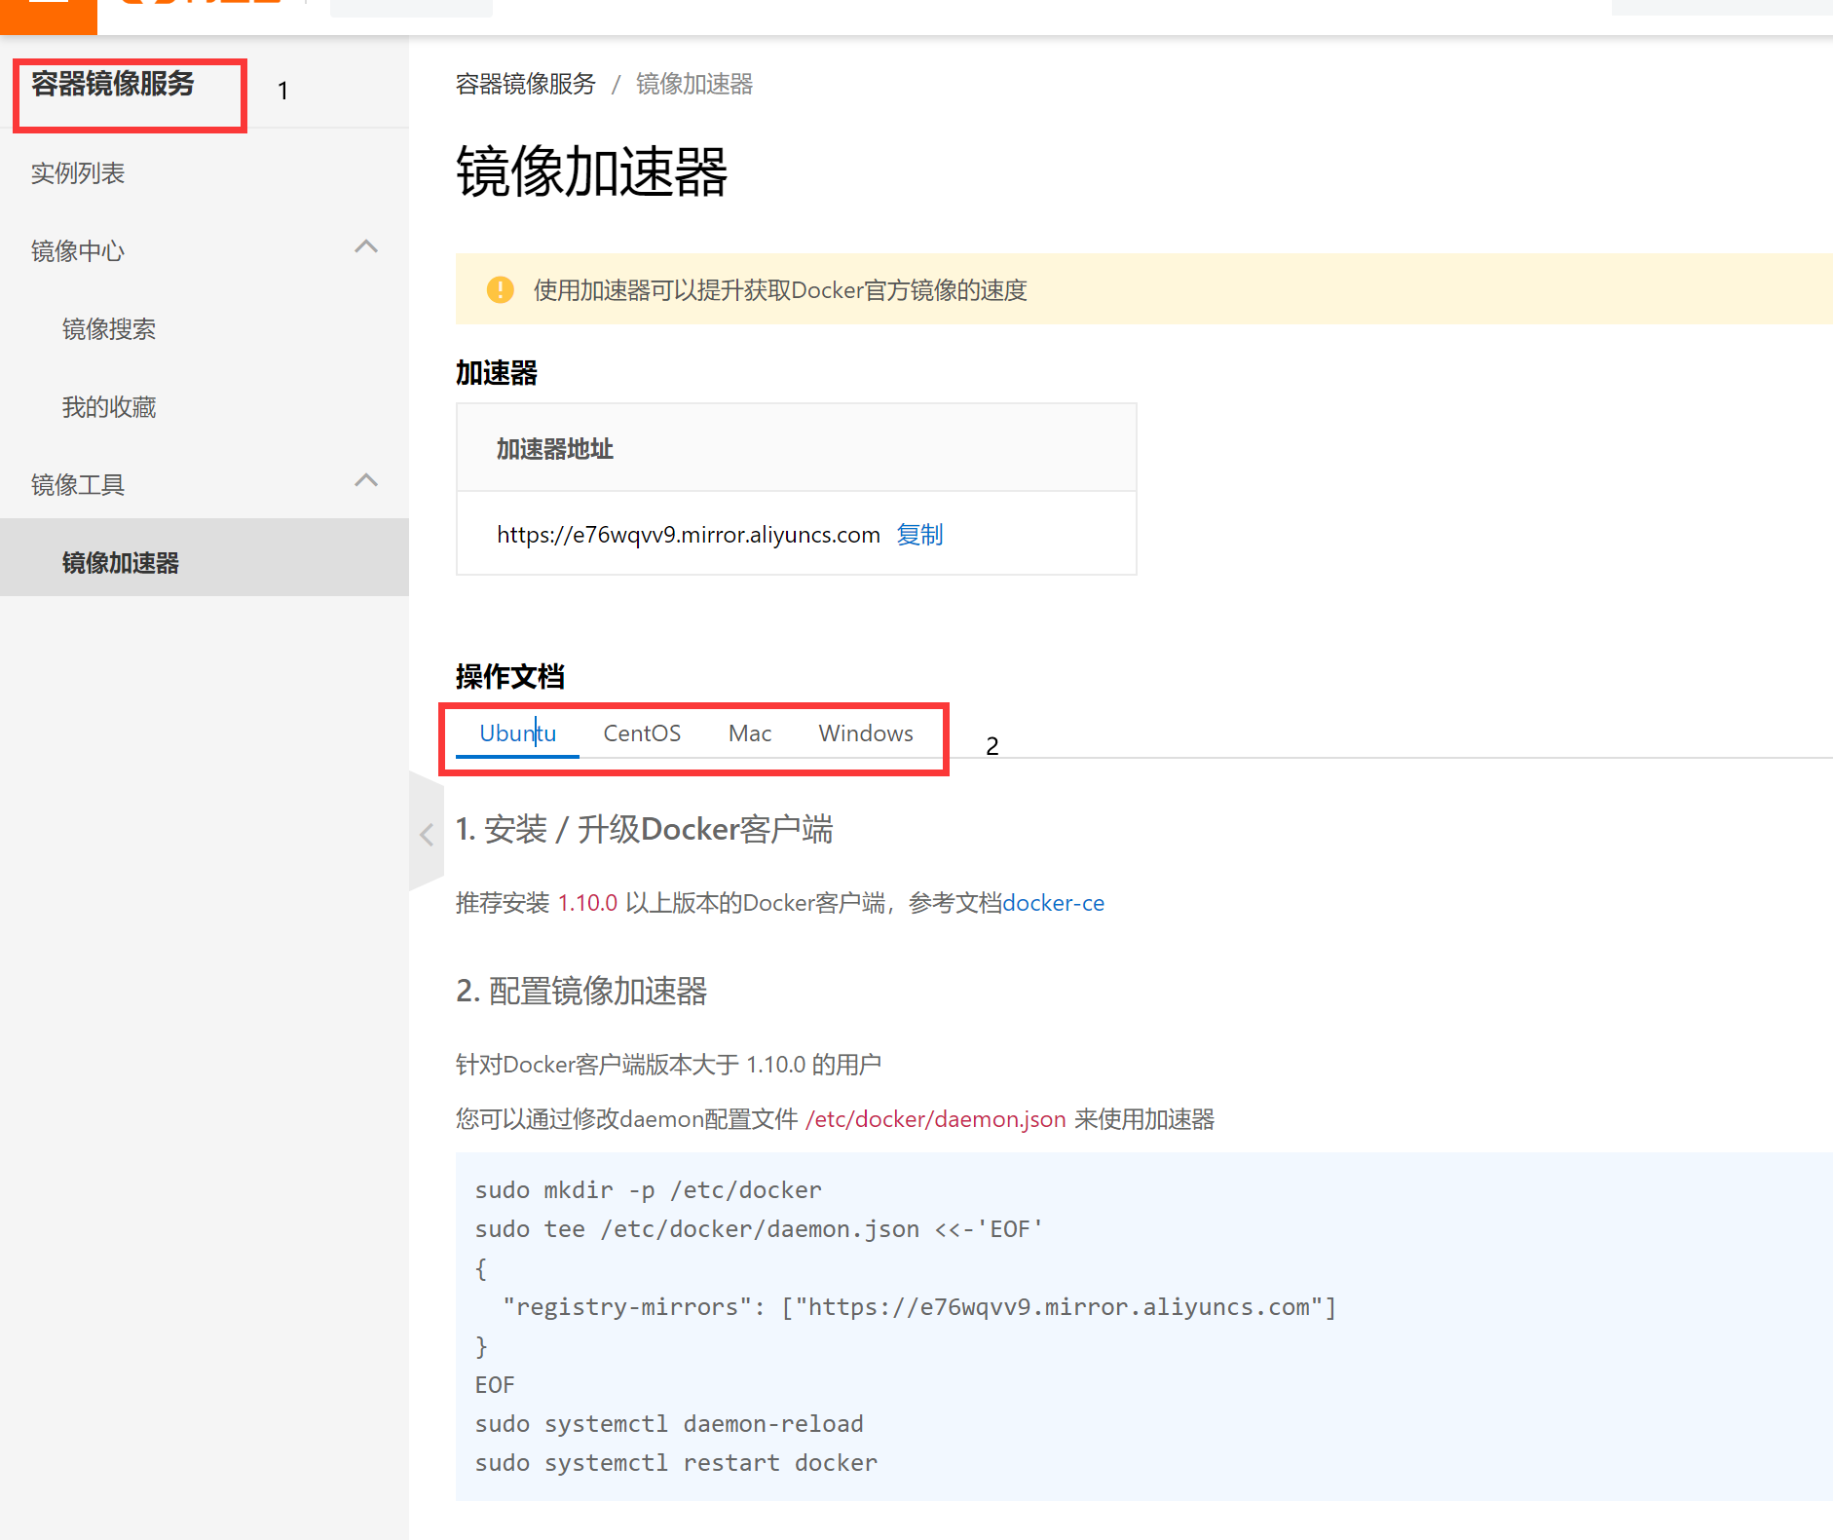This screenshot has height=1540, width=1833.
Task: Click the 操作文档 section heading
Action: pos(510,676)
